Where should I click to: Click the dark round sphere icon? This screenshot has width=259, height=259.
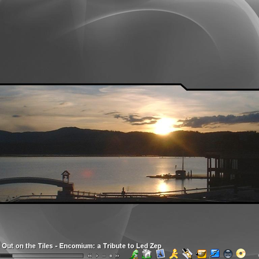click(228, 254)
